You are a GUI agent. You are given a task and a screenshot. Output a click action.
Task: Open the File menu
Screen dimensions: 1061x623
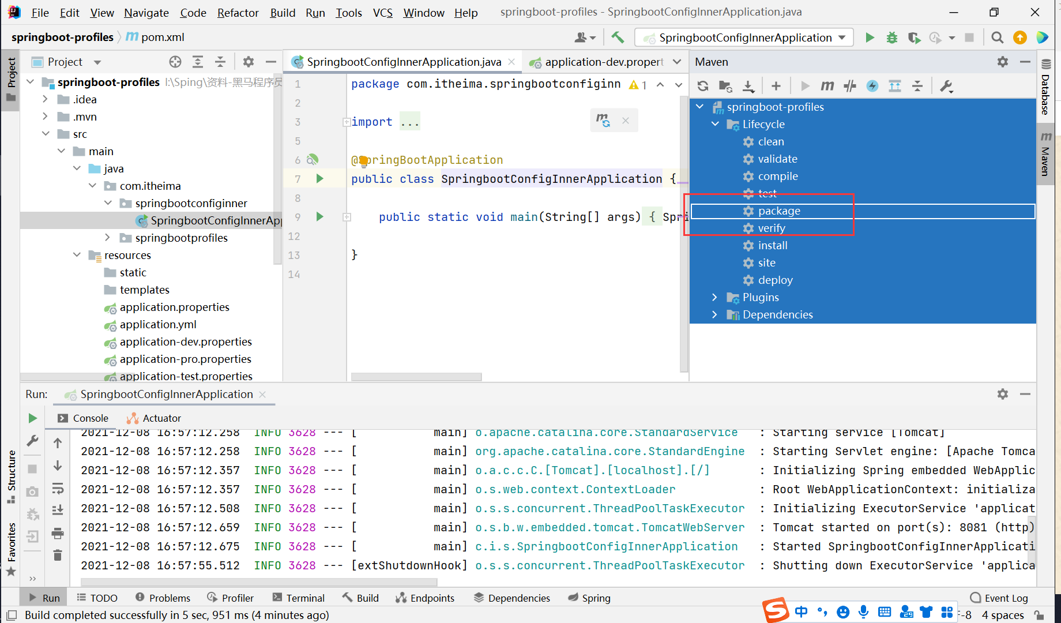click(40, 12)
